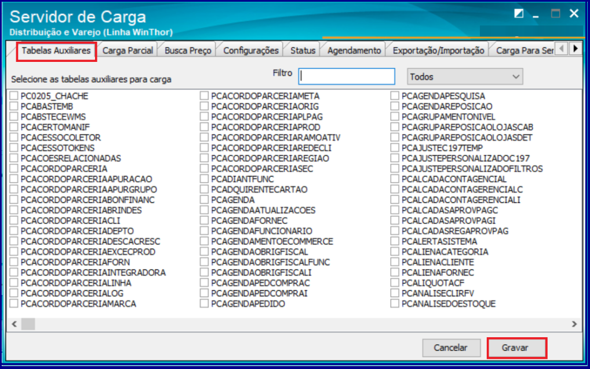Tick the PCALERTASISTEMA checkbox
The height and width of the screenshot is (369, 590).
395,241
